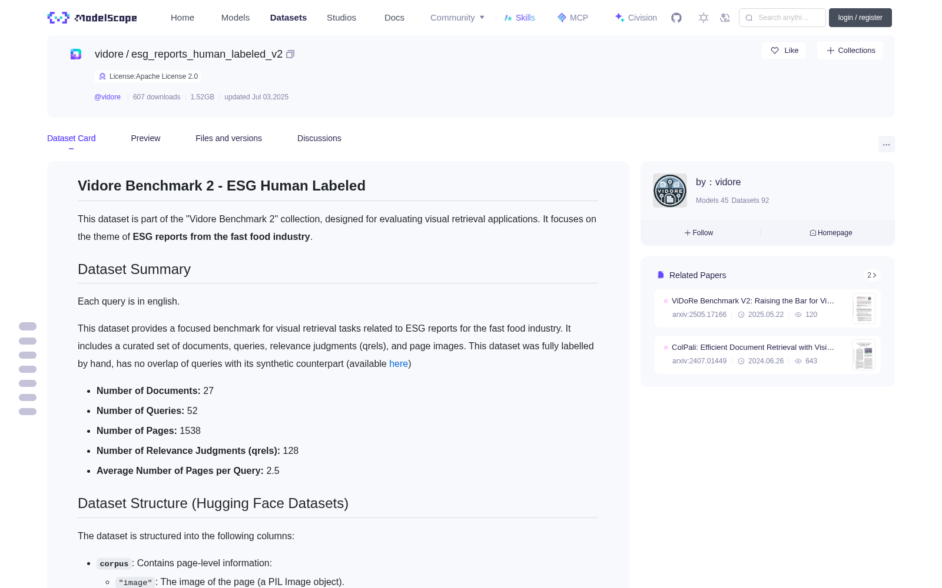The height and width of the screenshot is (588, 942).
Task: Follow the vidore organization
Action: tap(699, 233)
